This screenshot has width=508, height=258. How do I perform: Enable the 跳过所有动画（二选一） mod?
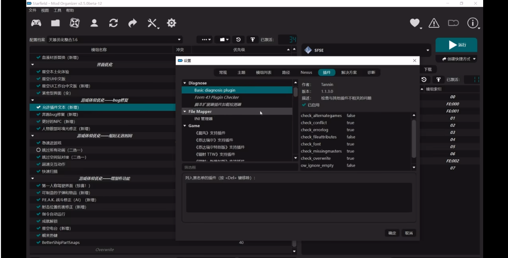pyautogui.click(x=38, y=150)
